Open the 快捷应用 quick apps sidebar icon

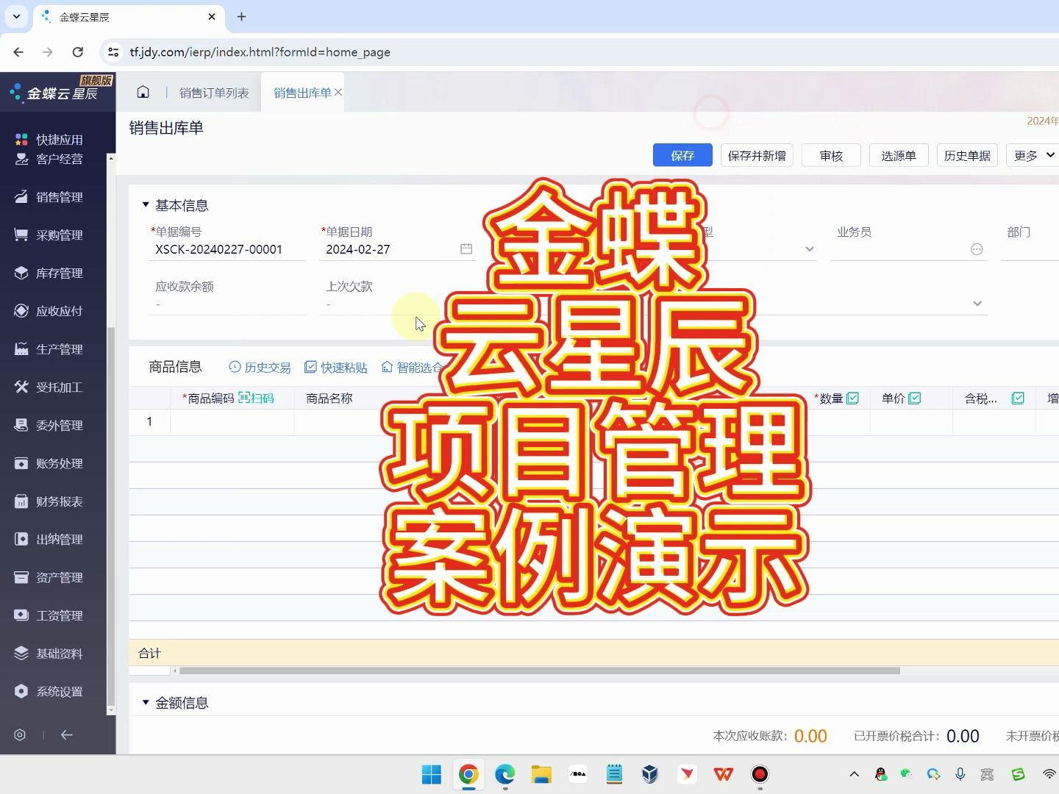pyautogui.click(x=21, y=140)
